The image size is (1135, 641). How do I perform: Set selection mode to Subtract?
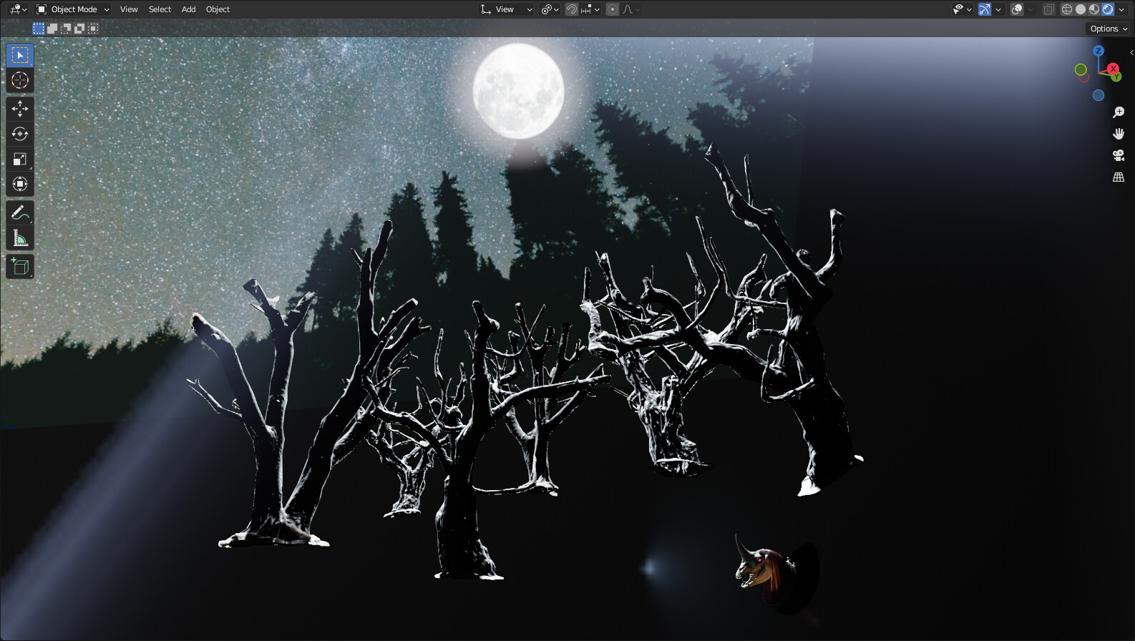[x=66, y=29]
